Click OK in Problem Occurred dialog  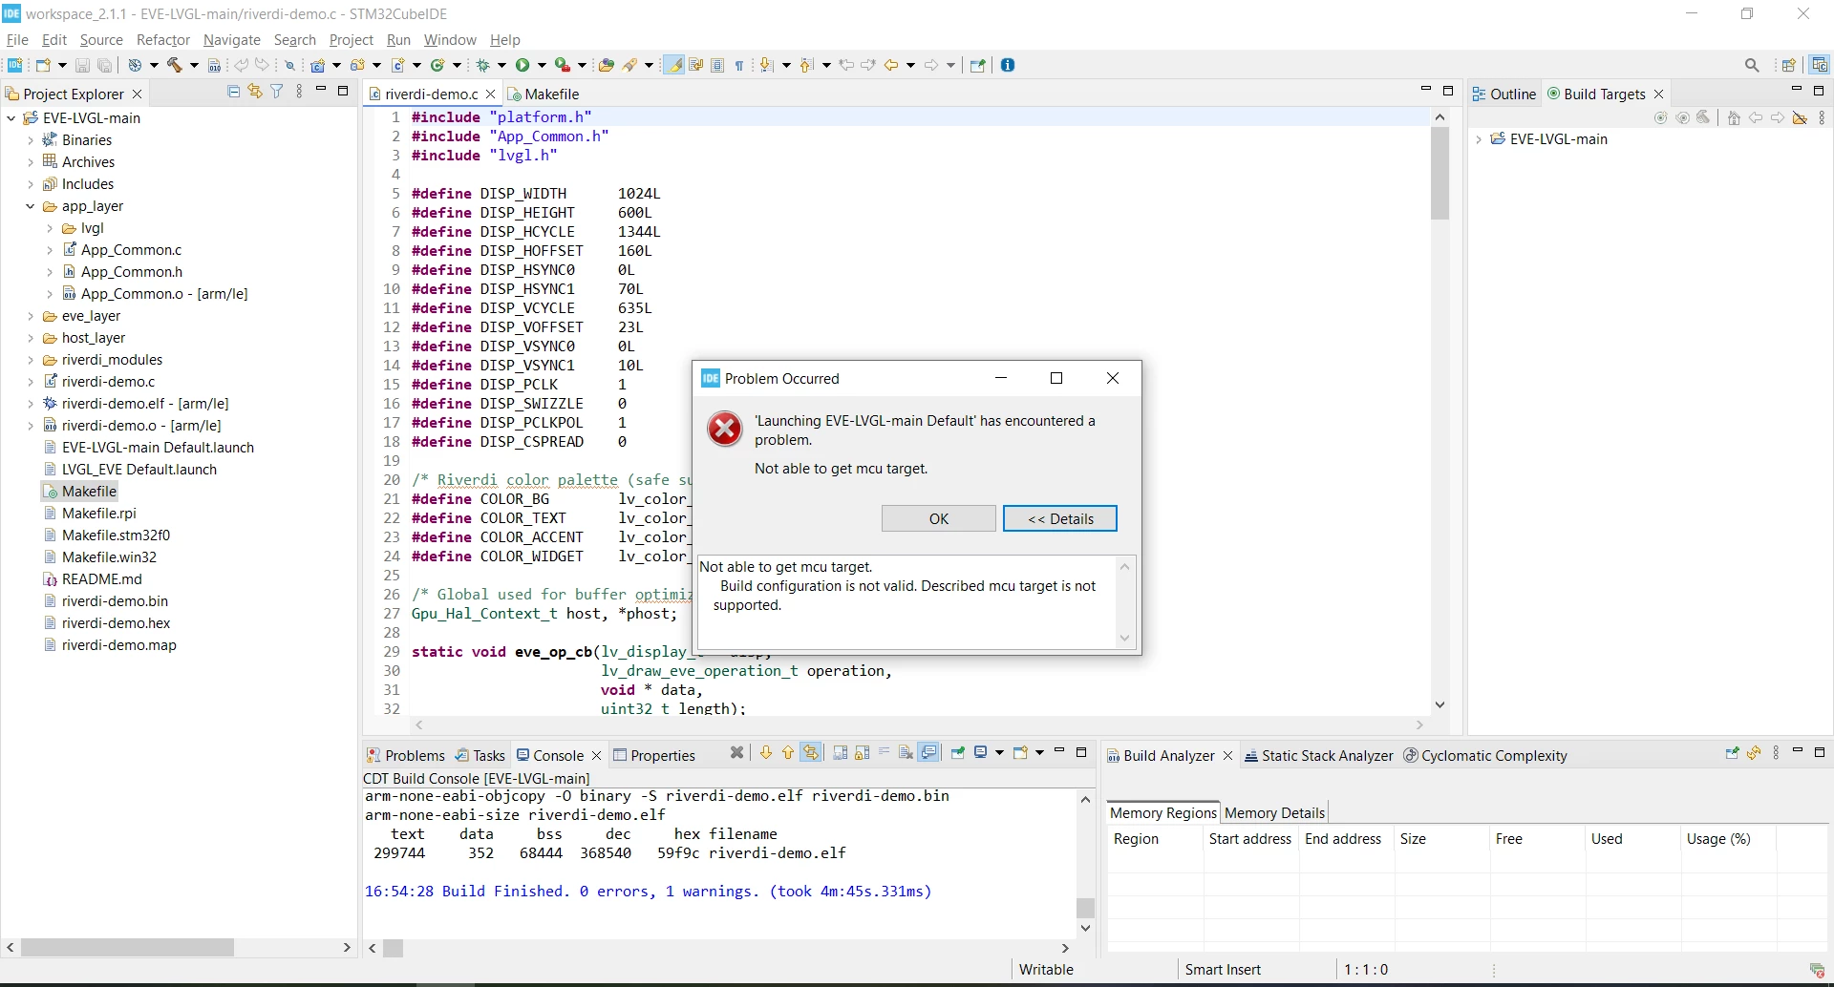coord(939,518)
